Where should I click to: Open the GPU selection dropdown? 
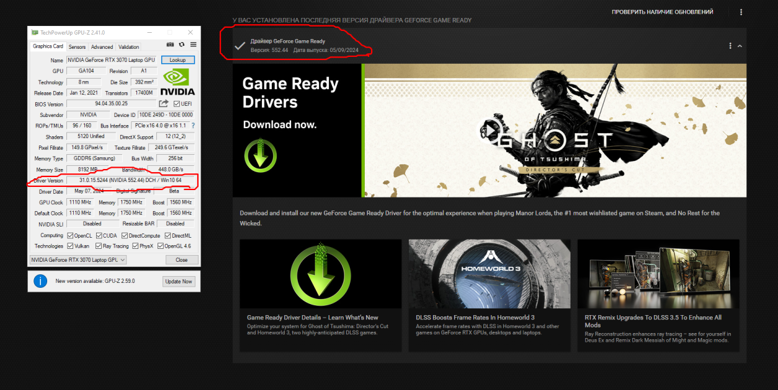[x=78, y=260]
